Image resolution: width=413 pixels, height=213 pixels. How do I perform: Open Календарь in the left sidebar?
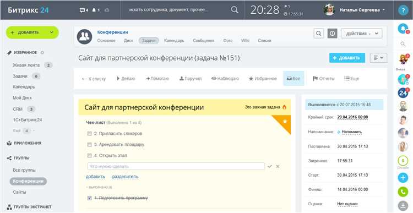coord(24,86)
